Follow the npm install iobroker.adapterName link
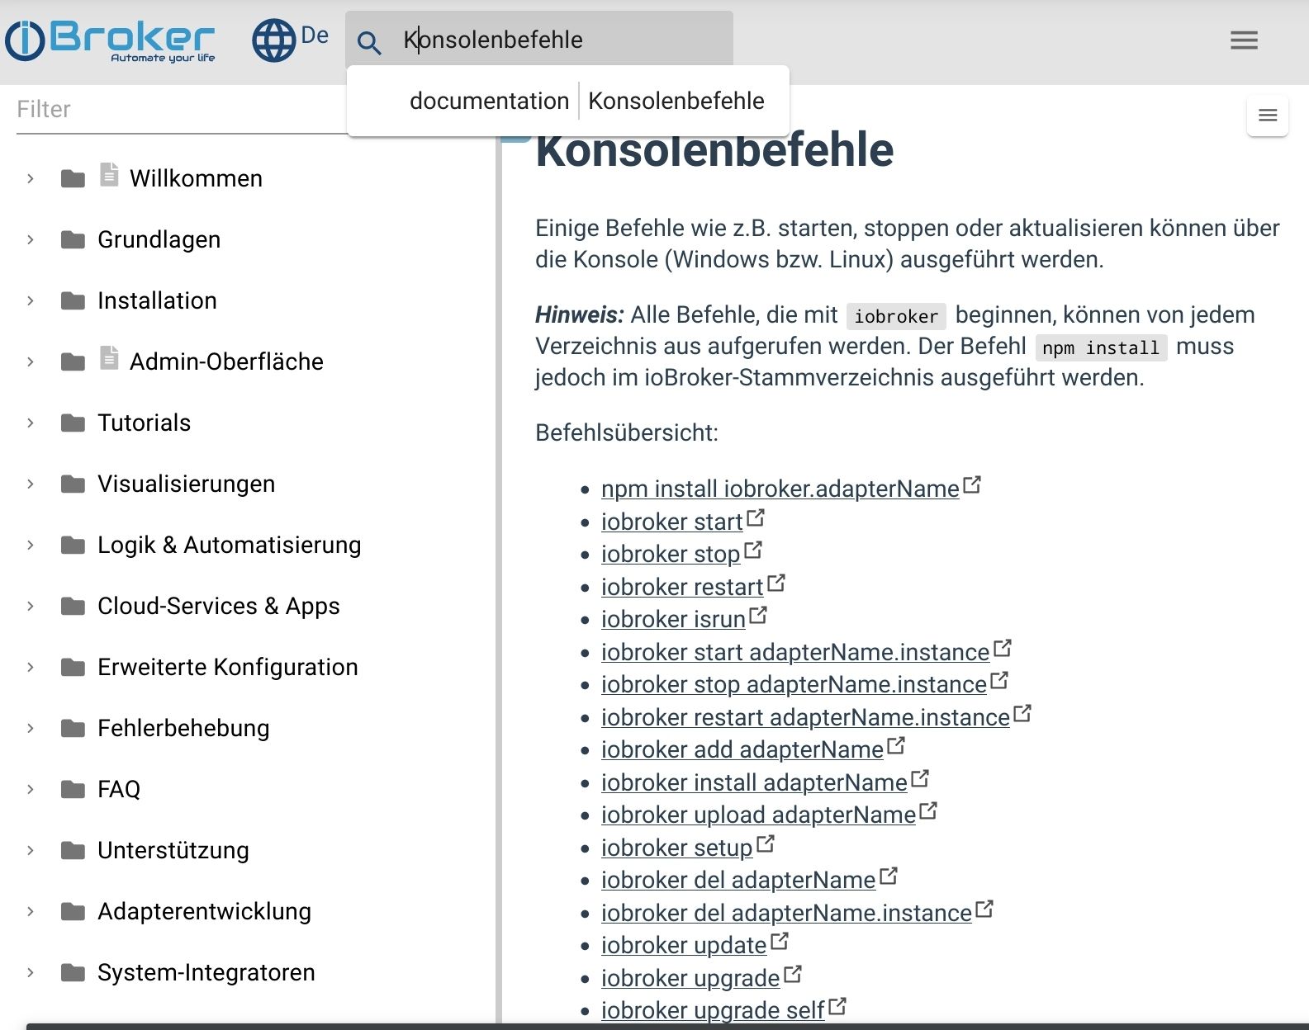 pos(780,489)
